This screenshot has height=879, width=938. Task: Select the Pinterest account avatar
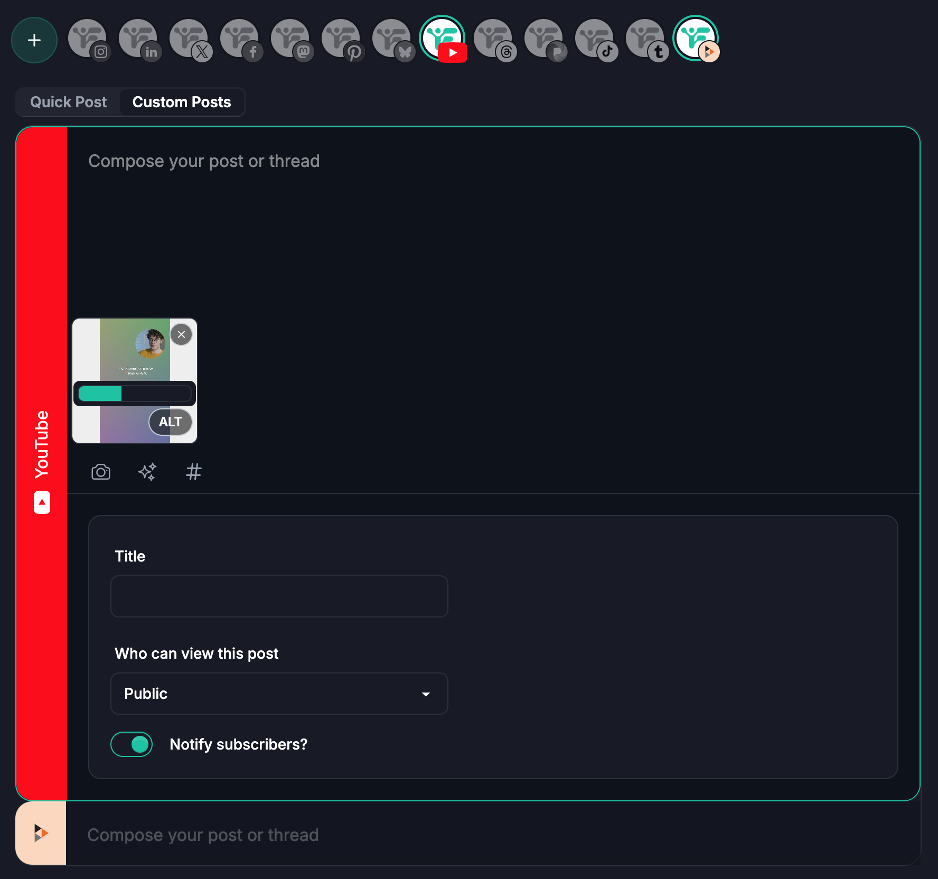[341, 40]
